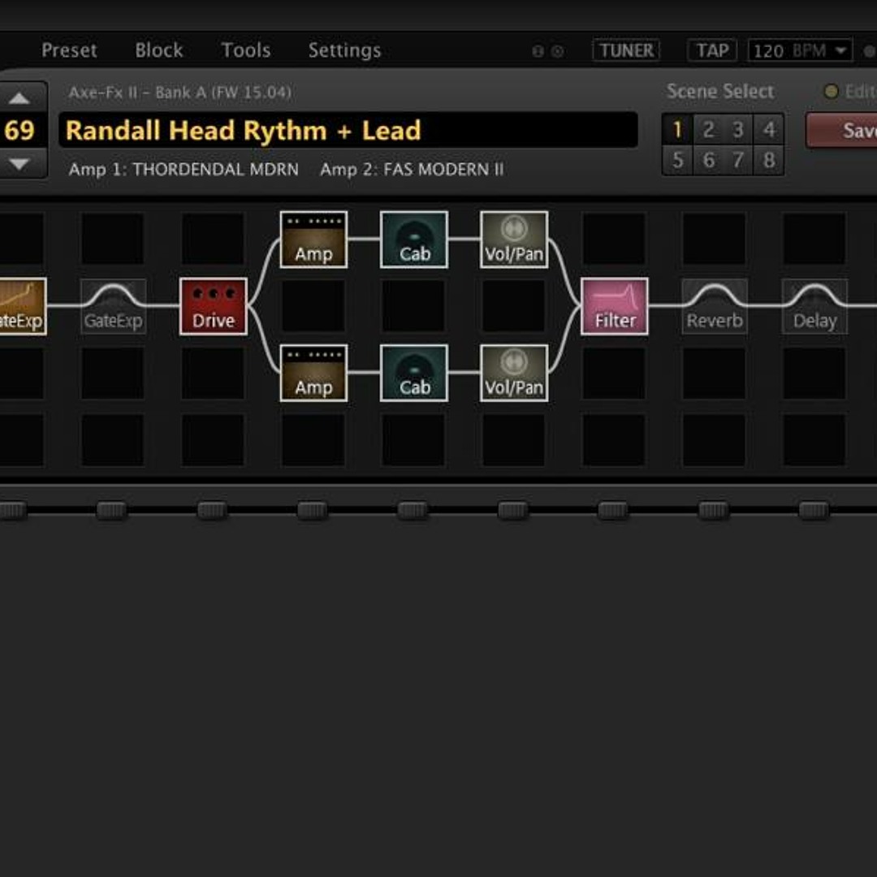Open the Block menu
The height and width of the screenshot is (877, 877).
(159, 50)
